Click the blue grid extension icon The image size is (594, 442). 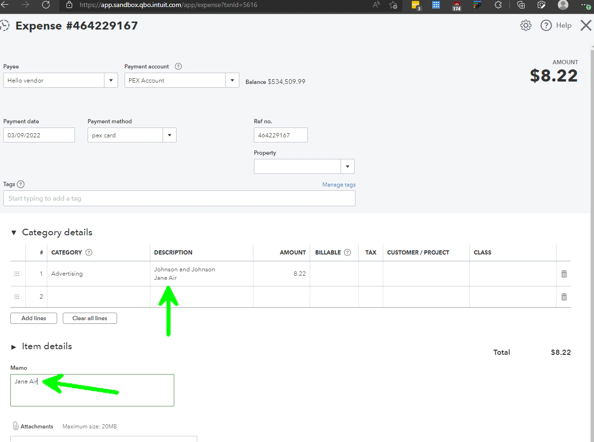pos(436,5)
